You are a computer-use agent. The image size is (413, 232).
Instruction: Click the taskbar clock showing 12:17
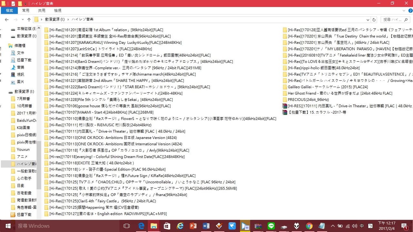pos(386,226)
